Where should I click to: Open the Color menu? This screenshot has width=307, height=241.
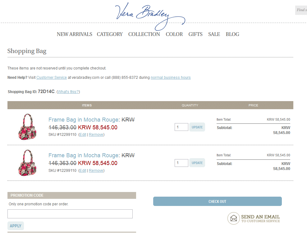(x=174, y=34)
